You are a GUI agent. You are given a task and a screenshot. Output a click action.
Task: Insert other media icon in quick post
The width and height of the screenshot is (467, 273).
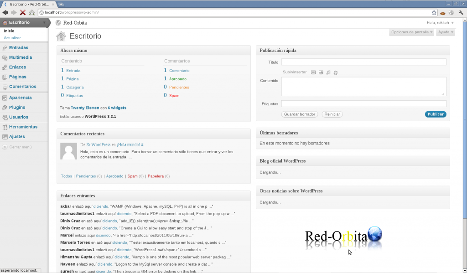pyautogui.click(x=336, y=72)
